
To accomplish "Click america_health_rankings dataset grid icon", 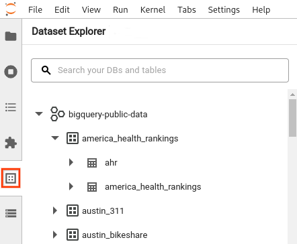I will [73, 138].
